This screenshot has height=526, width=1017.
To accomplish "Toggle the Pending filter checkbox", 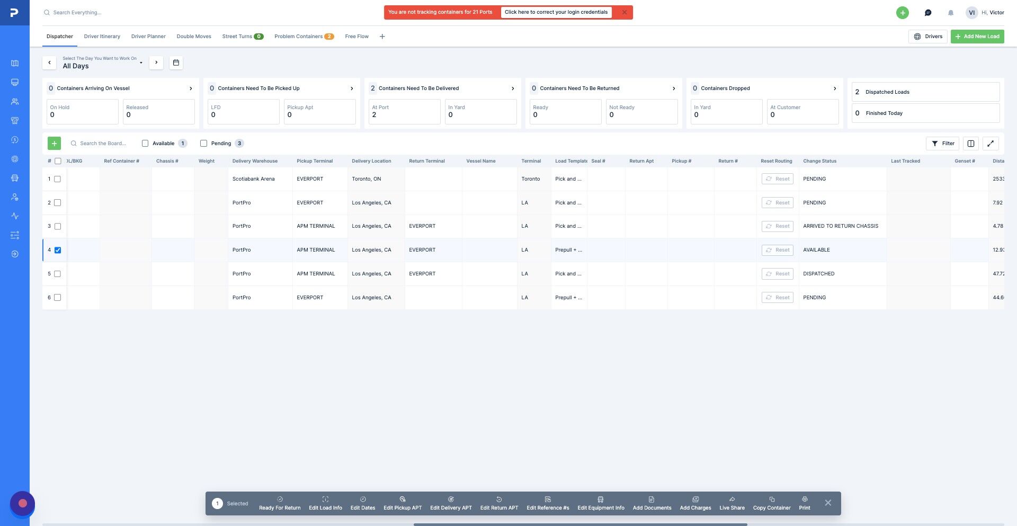I will (x=203, y=144).
